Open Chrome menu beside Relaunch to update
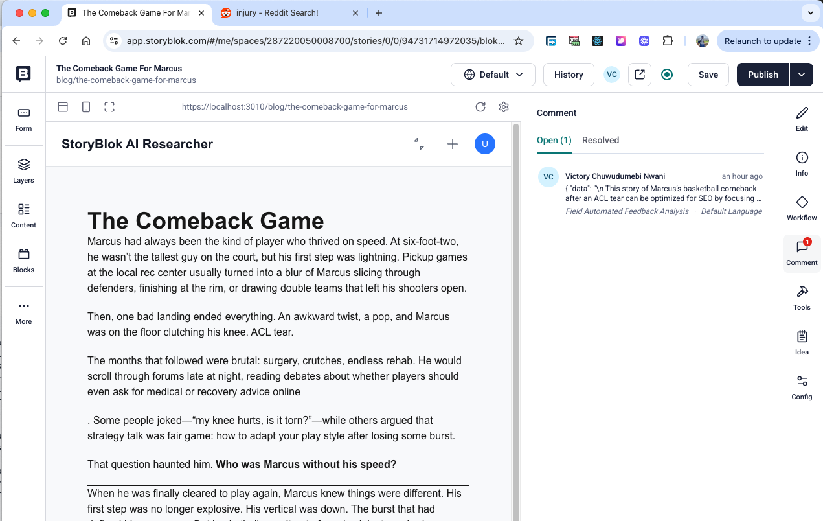This screenshot has height=521, width=823. click(809, 41)
